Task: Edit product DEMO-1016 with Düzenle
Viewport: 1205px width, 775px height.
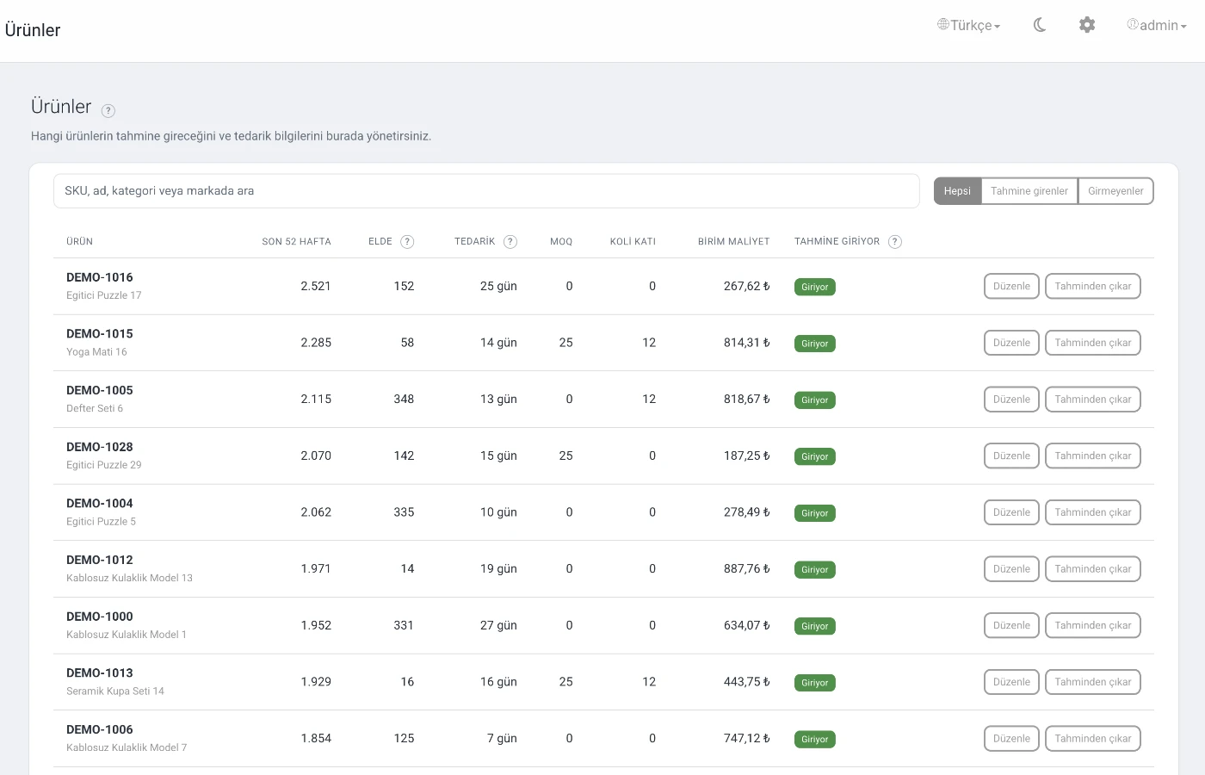Action: (x=1011, y=286)
